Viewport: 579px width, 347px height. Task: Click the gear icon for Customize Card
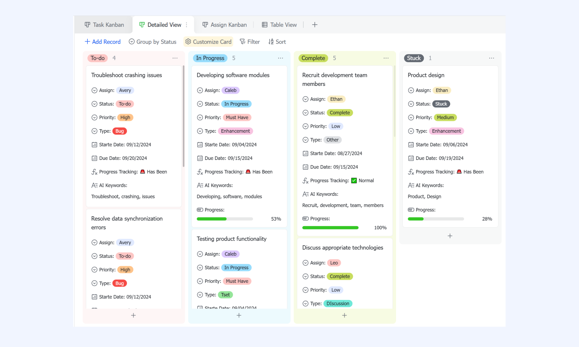[x=188, y=42]
